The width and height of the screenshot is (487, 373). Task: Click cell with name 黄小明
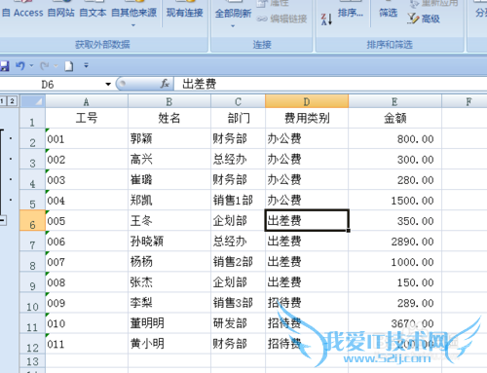pos(169,344)
